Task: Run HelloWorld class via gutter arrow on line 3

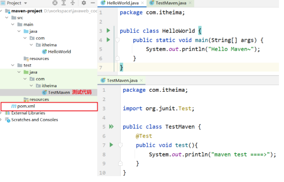Action: (108, 30)
